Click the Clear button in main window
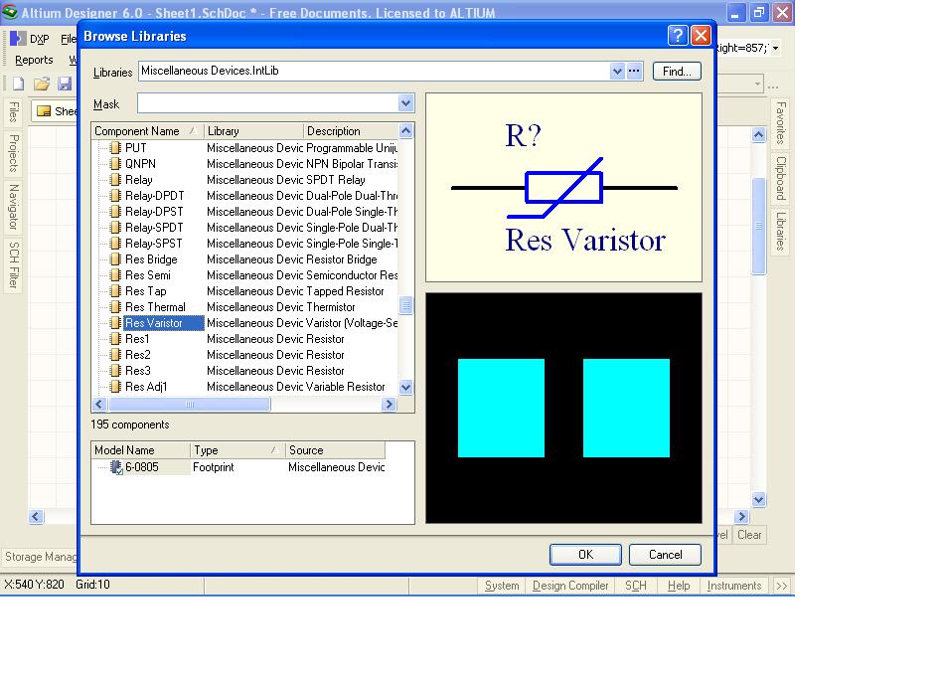Viewport: 944px width, 686px height. [749, 535]
